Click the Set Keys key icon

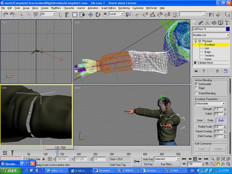137,161
